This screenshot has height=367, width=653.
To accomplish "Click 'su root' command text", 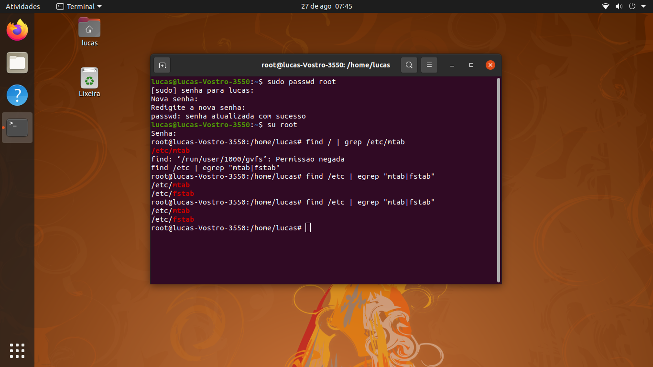I will 282,125.
